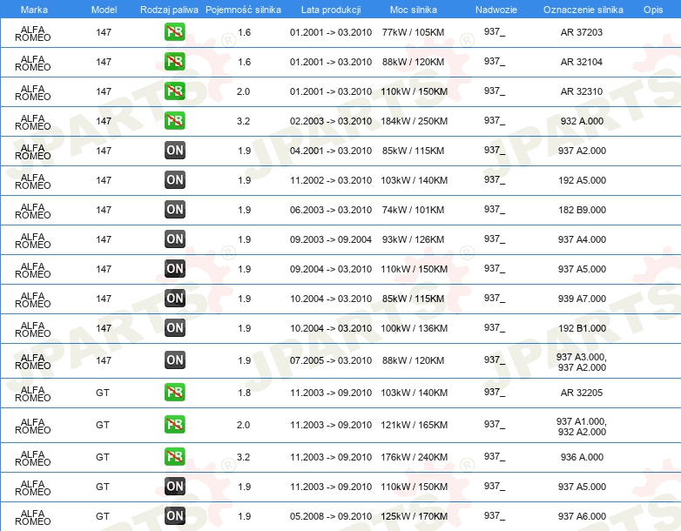681x531 pixels.
Task: Click engine code AR 32205
Action: [x=582, y=393]
